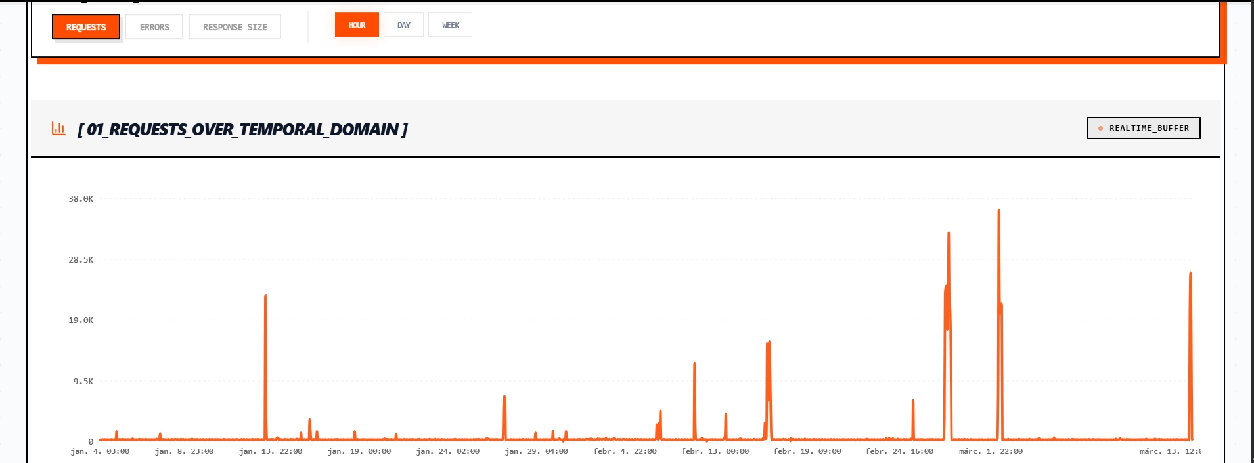This screenshot has width=1254, height=463.
Task: Click the bar chart icon beside the title
Action: click(x=58, y=129)
